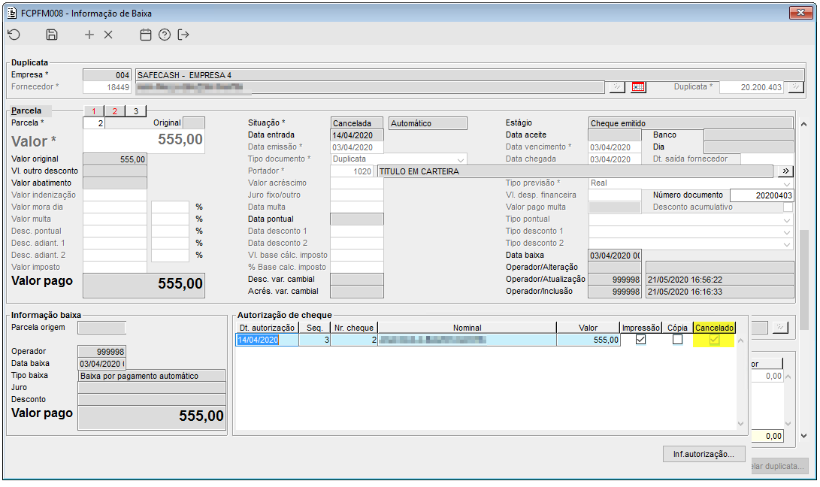
Task: Click Dt. autorização column header
Action: tap(268, 328)
